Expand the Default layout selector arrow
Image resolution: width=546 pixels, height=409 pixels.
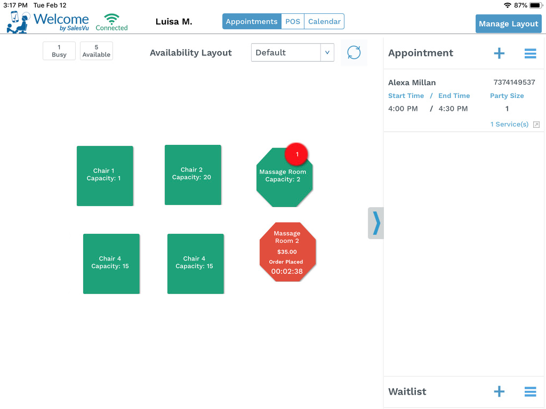[327, 52]
